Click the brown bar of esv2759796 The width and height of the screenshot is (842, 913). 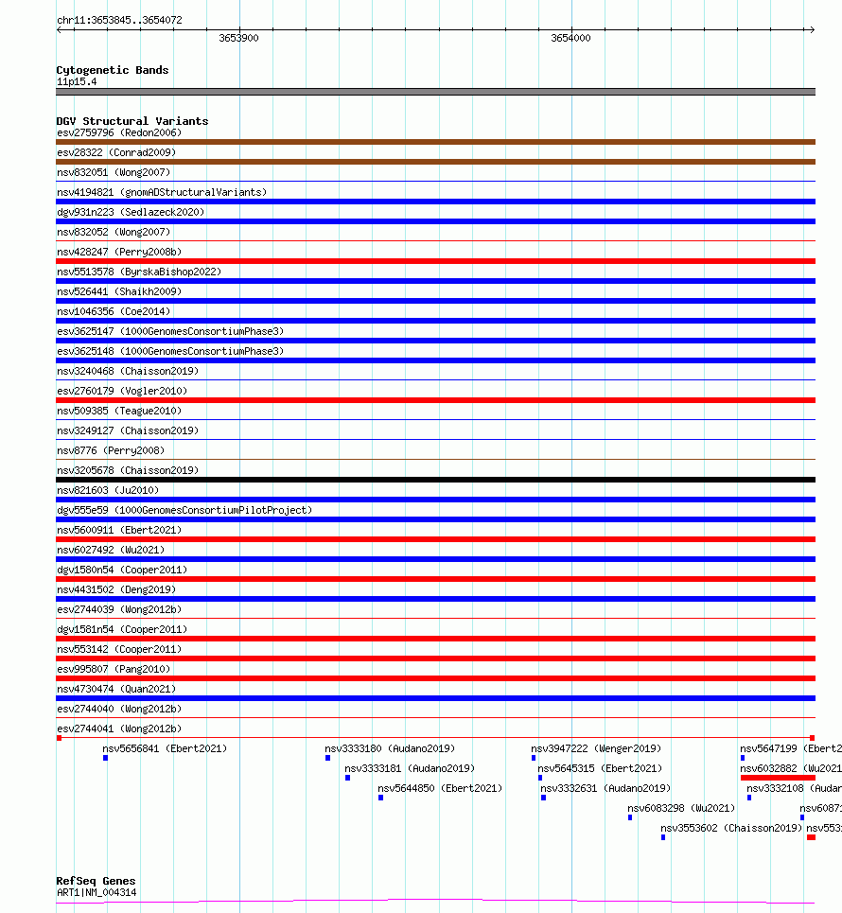click(x=435, y=142)
